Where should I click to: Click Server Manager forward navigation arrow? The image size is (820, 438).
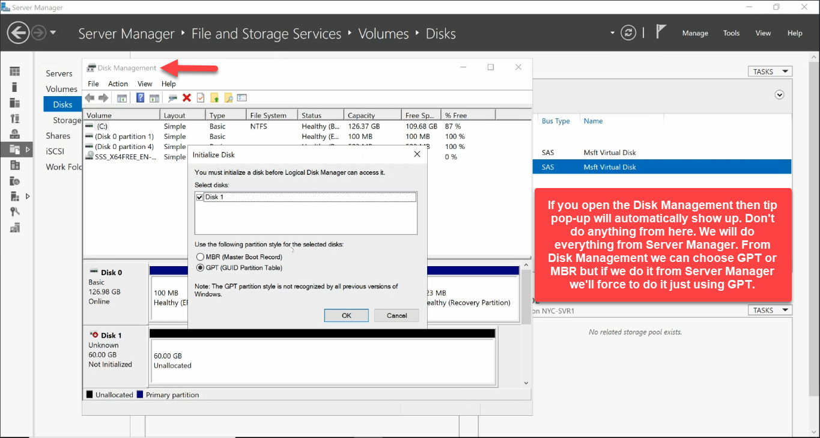[38, 33]
